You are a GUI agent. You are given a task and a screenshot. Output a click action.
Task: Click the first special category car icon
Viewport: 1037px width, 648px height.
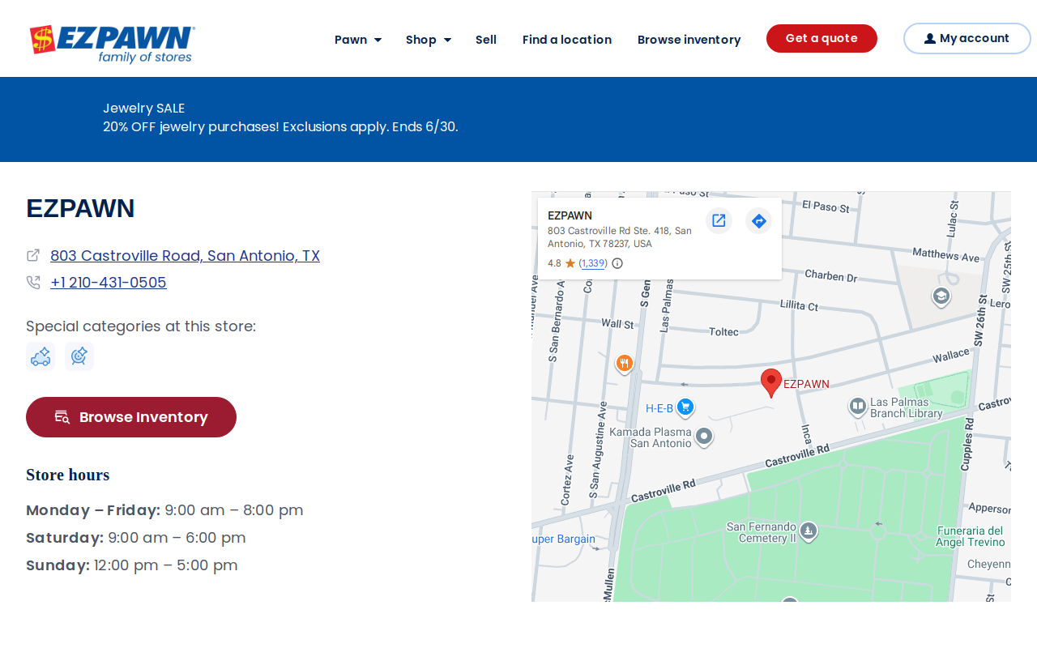[41, 356]
